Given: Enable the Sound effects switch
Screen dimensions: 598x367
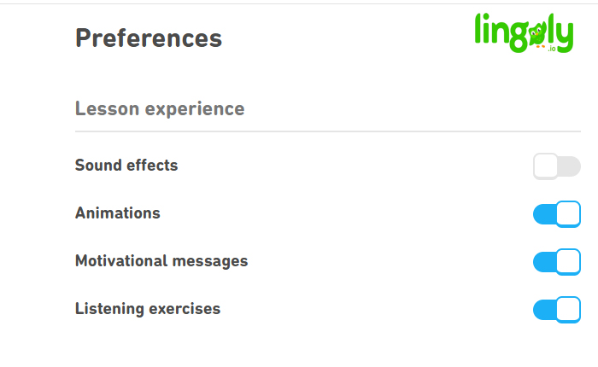Looking at the screenshot, I should (557, 166).
